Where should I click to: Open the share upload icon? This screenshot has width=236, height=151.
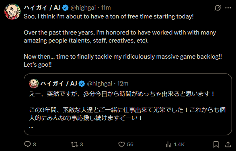[x=228, y=145]
